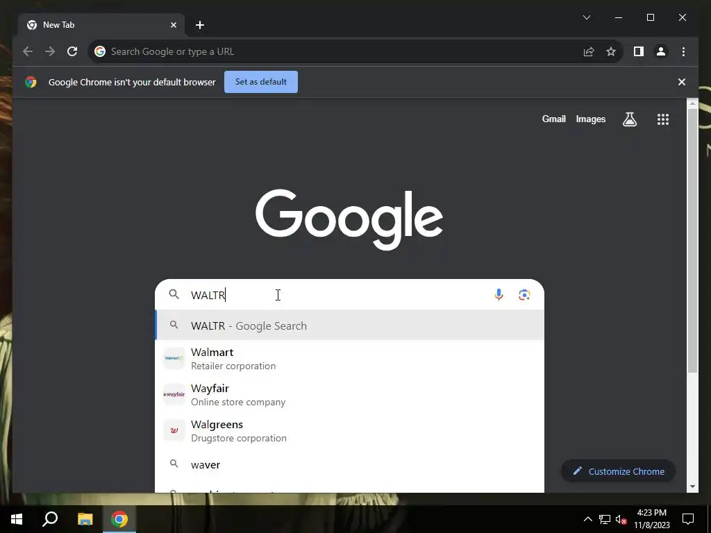The height and width of the screenshot is (533, 711).
Task: Select the Wayfair suggestion
Action: [350, 395]
